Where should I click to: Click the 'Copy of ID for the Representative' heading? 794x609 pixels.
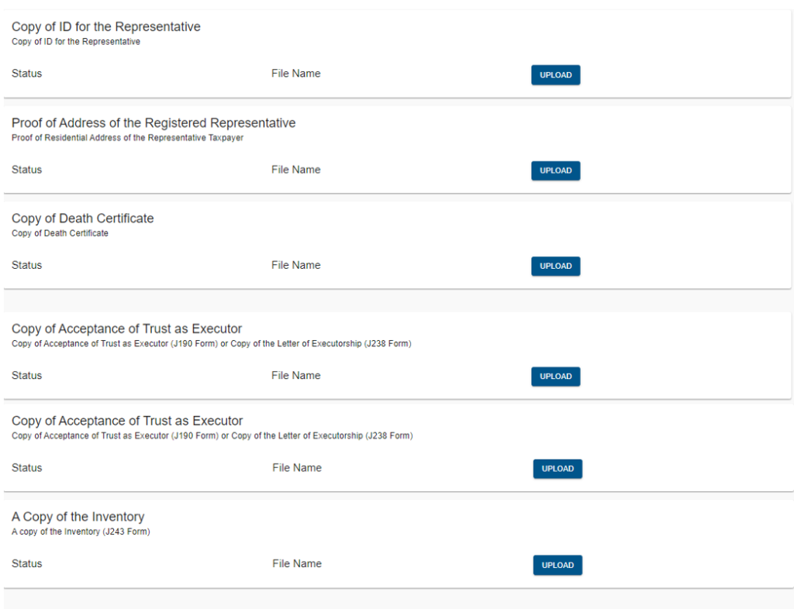[106, 27]
